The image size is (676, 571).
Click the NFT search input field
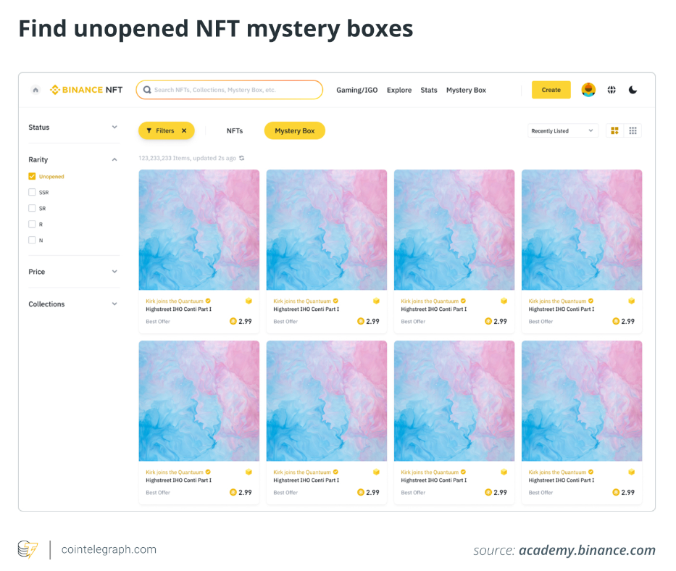click(229, 90)
